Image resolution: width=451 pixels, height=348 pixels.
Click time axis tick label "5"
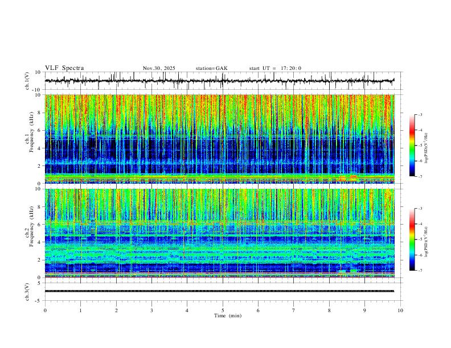tap(223, 310)
